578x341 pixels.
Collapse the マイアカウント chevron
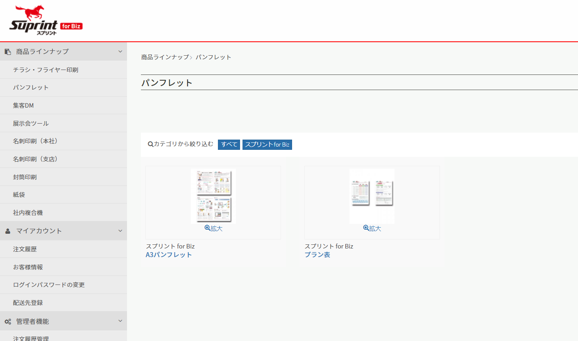120,231
